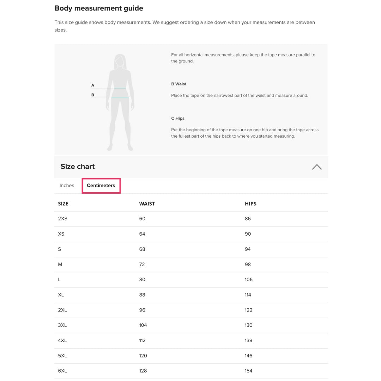Click the woman body silhouette illustration

point(121,102)
